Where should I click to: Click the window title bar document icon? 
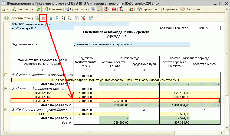(3, 3)
